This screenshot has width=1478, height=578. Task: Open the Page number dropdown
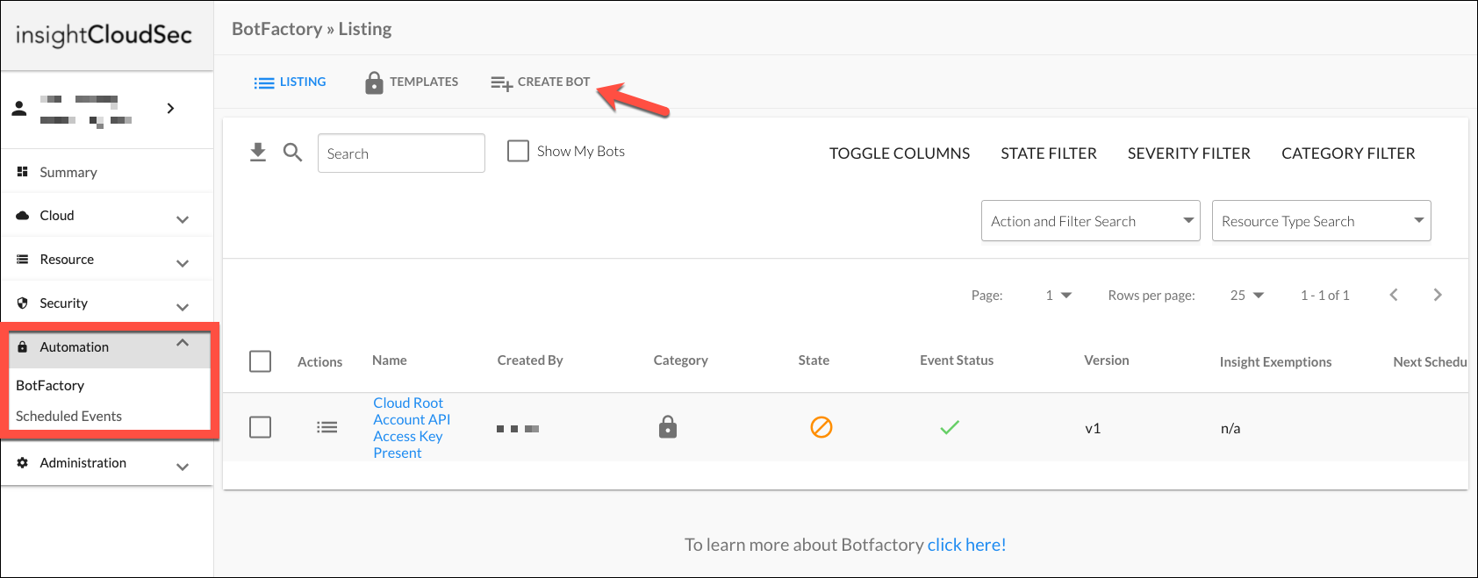click(1058, 296)
